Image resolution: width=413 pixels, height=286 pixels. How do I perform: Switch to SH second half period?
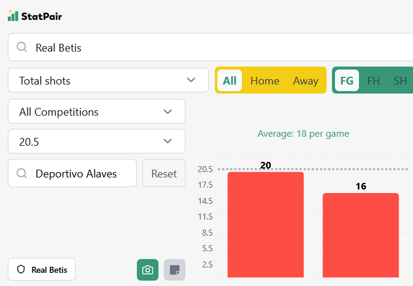click(400, 81)
